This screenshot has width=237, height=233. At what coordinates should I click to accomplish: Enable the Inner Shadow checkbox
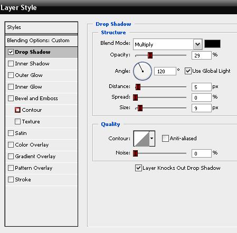[x=11, y=64]
